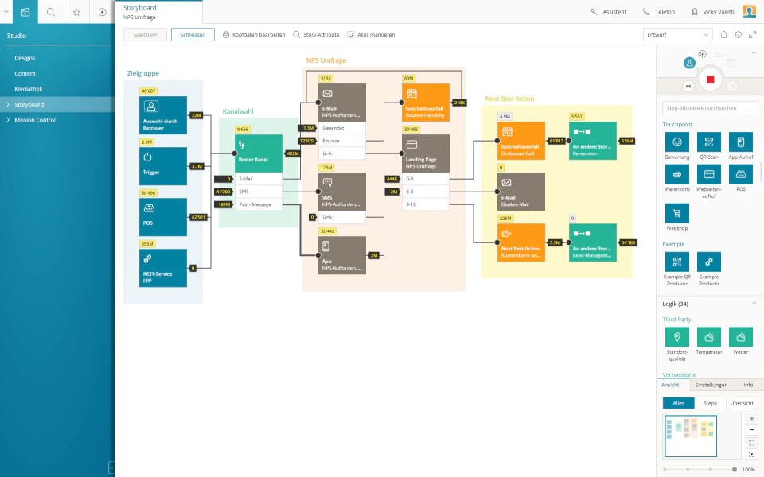Click the red stop recording button

711,79
